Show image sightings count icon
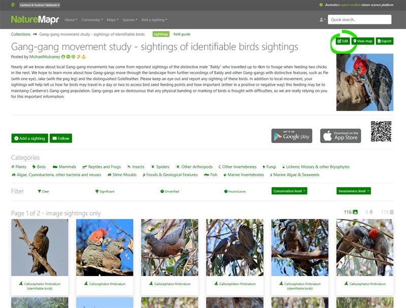The height and width of the screenshot is (308, 406). click(x=355, y=212)
